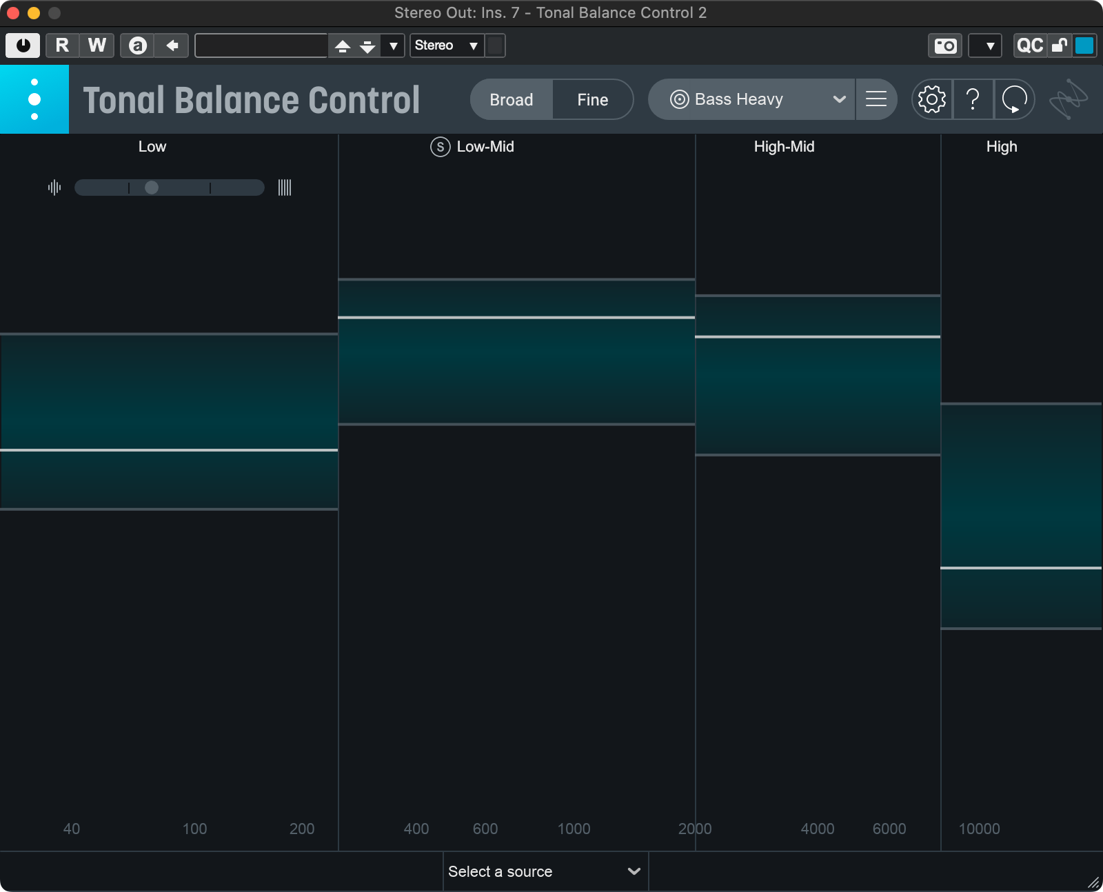Click the copy-settings left arrow icon

click(x=172, y=45)
